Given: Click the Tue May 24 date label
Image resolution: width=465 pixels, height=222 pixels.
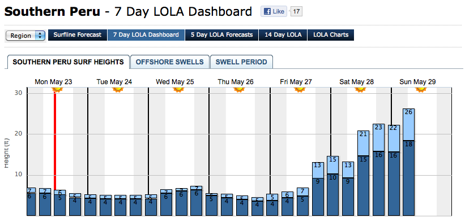Looking at the screenshot, I should pyautogui.click(x=114, y=82).
